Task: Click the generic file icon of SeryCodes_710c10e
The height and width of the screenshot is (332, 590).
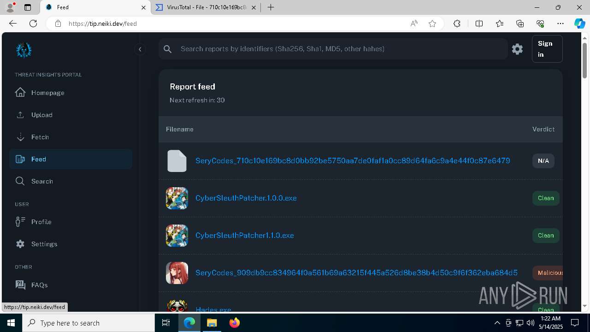Action: coord(177,161)
